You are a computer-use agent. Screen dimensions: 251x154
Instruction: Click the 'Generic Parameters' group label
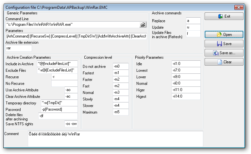point(22,13)
